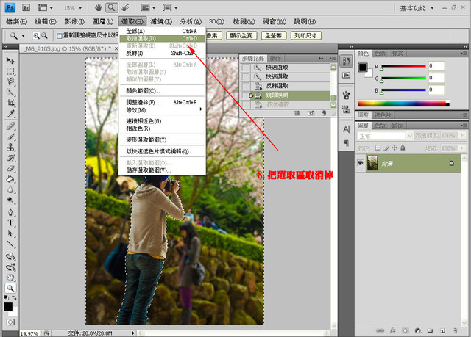The image size is (471, 337).
Task: Select the Path Selection tool
Action: pos(10,233)
